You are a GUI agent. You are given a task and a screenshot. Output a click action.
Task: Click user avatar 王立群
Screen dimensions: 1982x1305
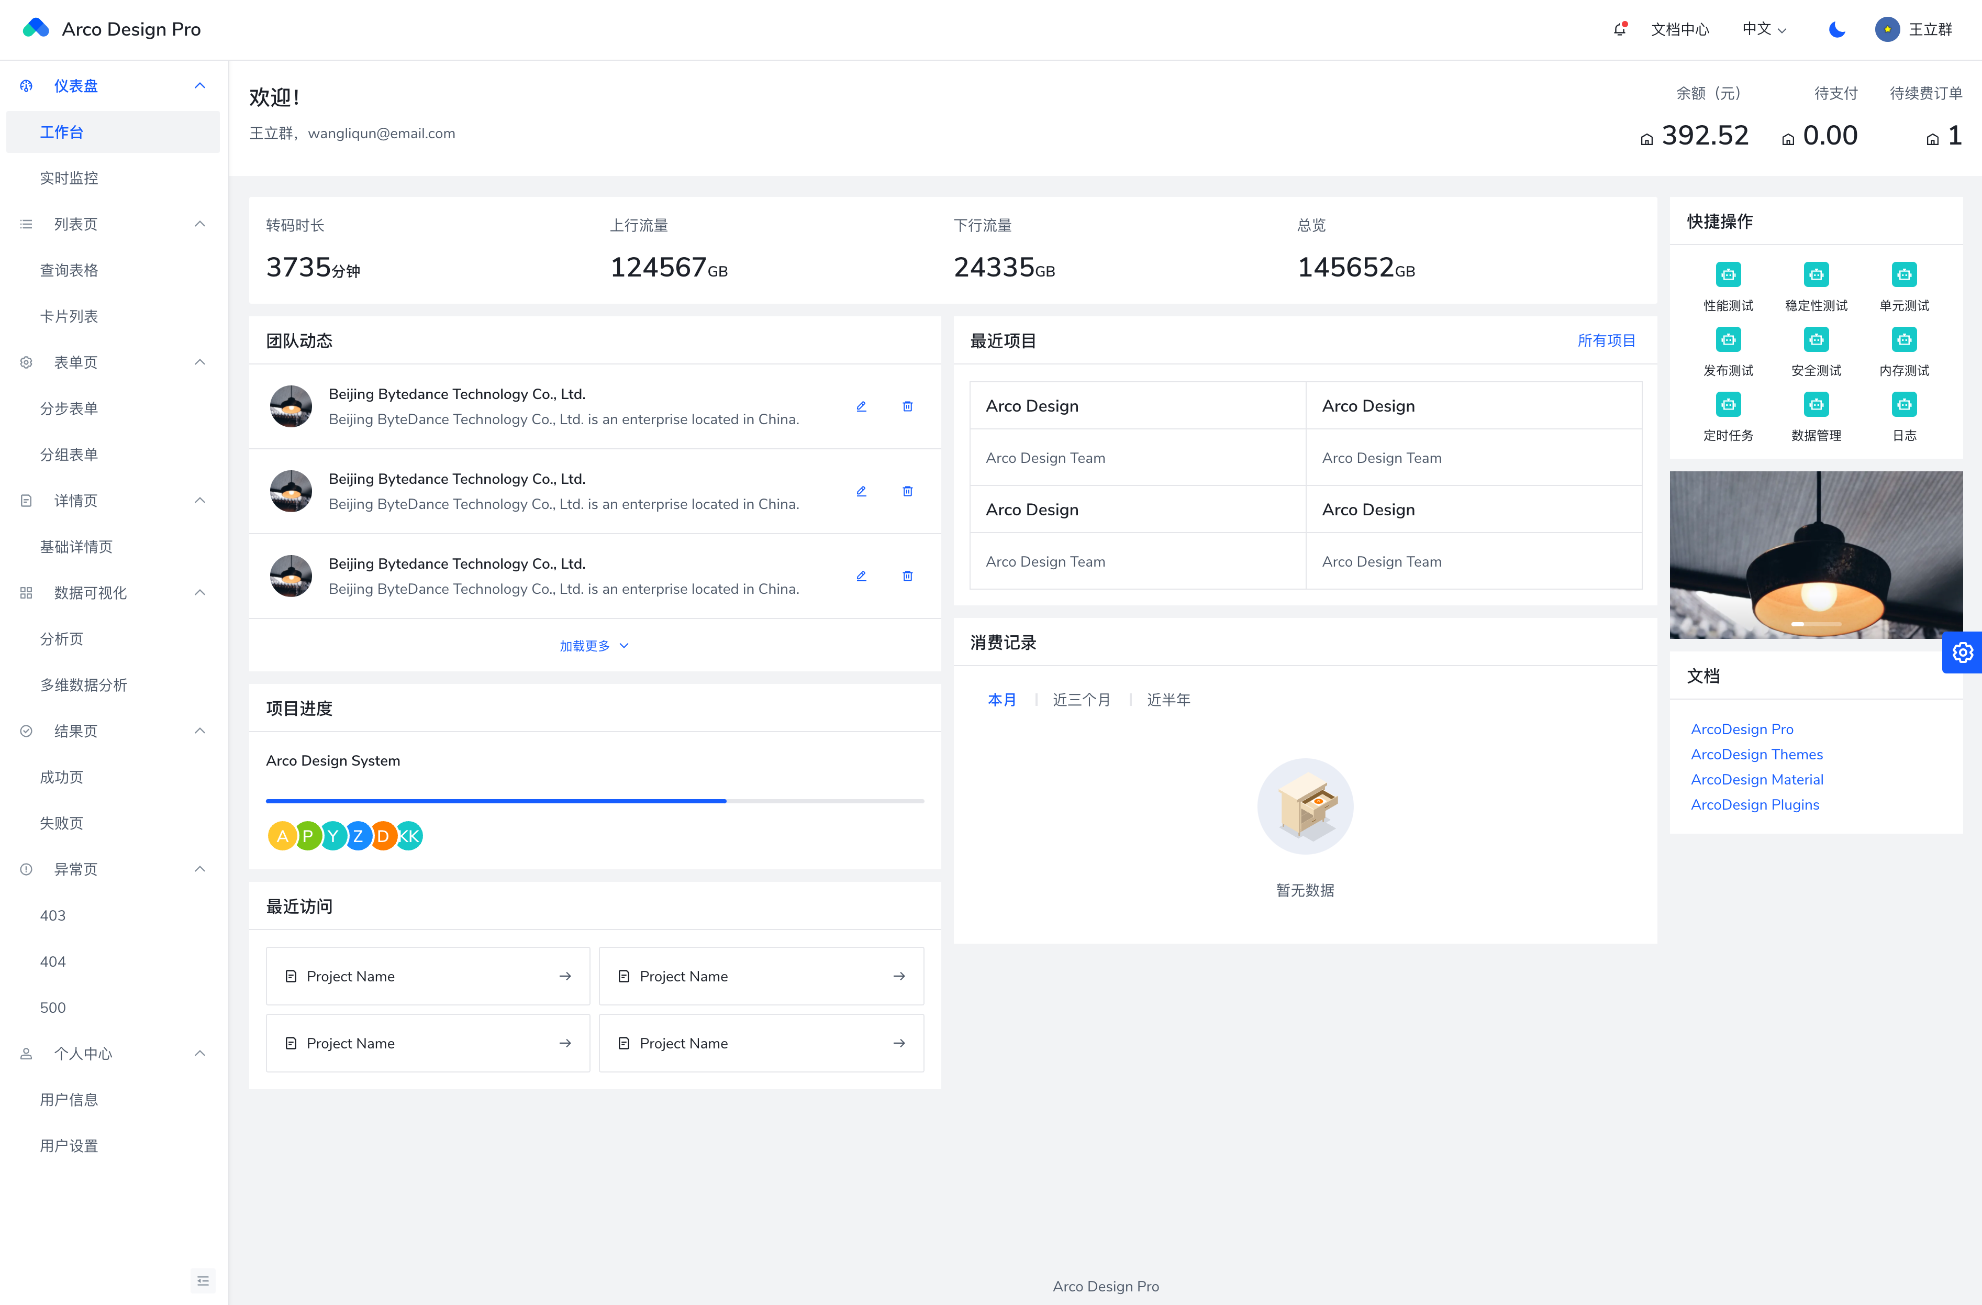tap(1887, 29)
